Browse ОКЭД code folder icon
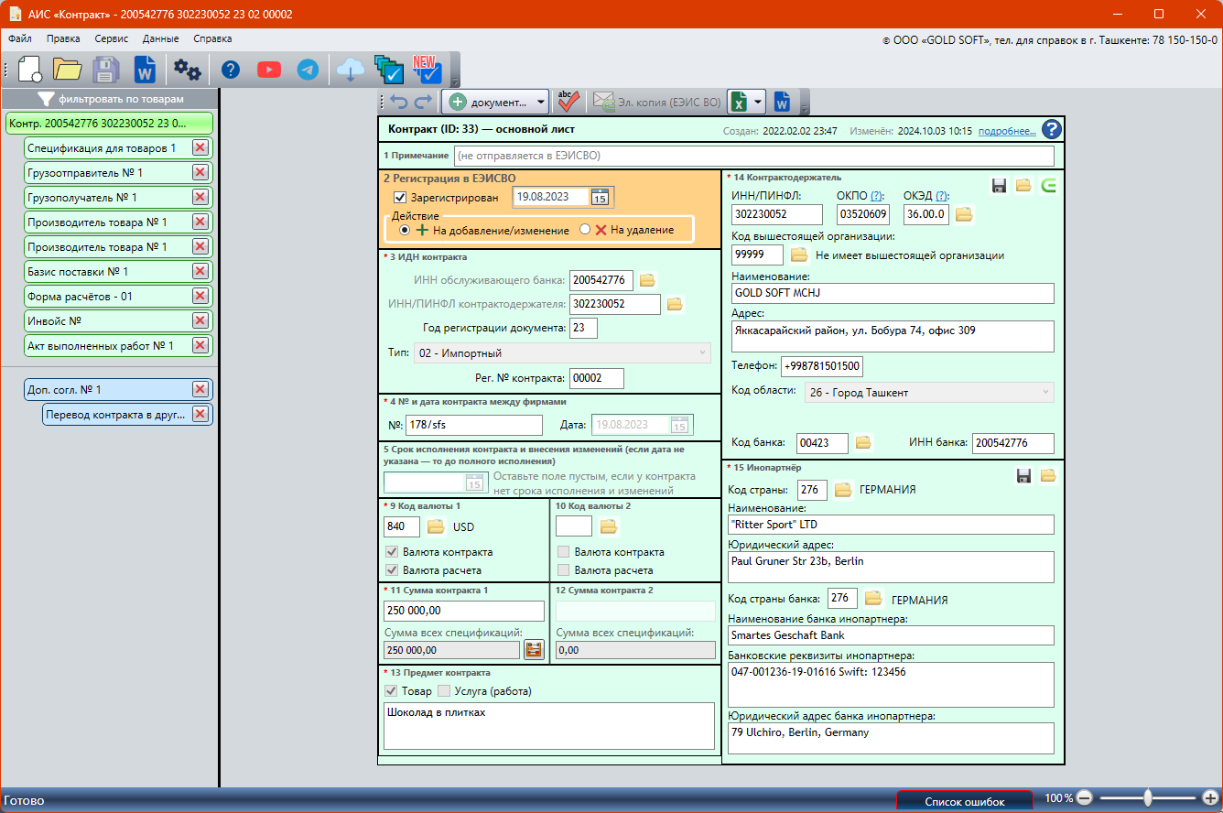Screen dimensions: 1223x813 (x=964, y=214)
